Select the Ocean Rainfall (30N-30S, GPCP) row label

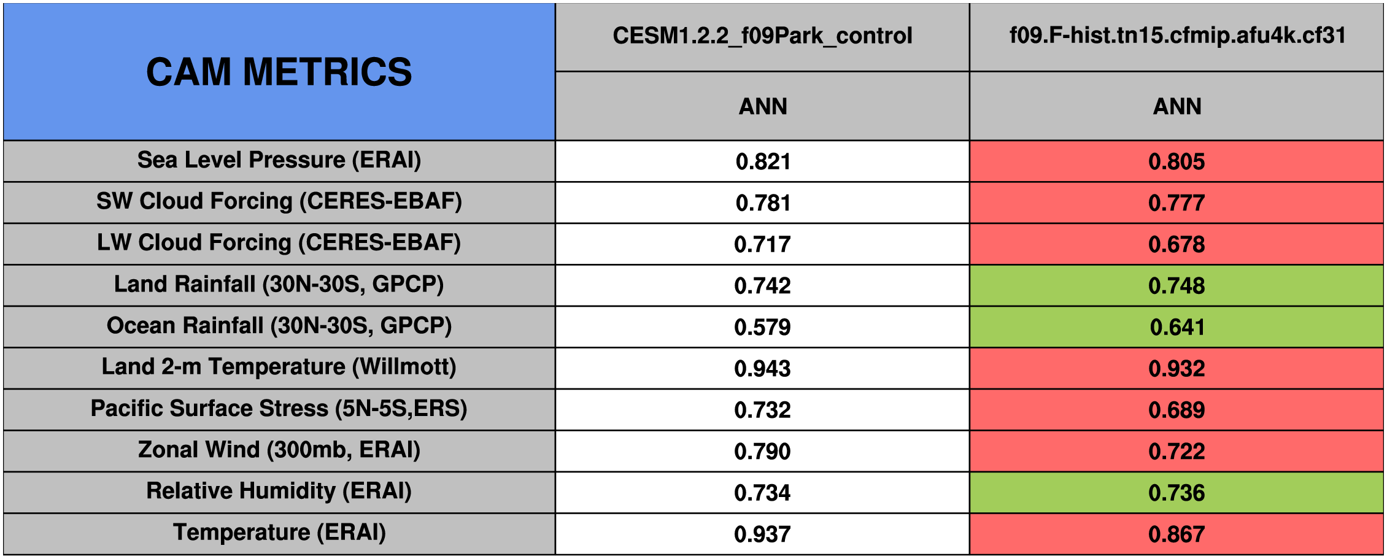pyautogui.click(x=279, y=326)
